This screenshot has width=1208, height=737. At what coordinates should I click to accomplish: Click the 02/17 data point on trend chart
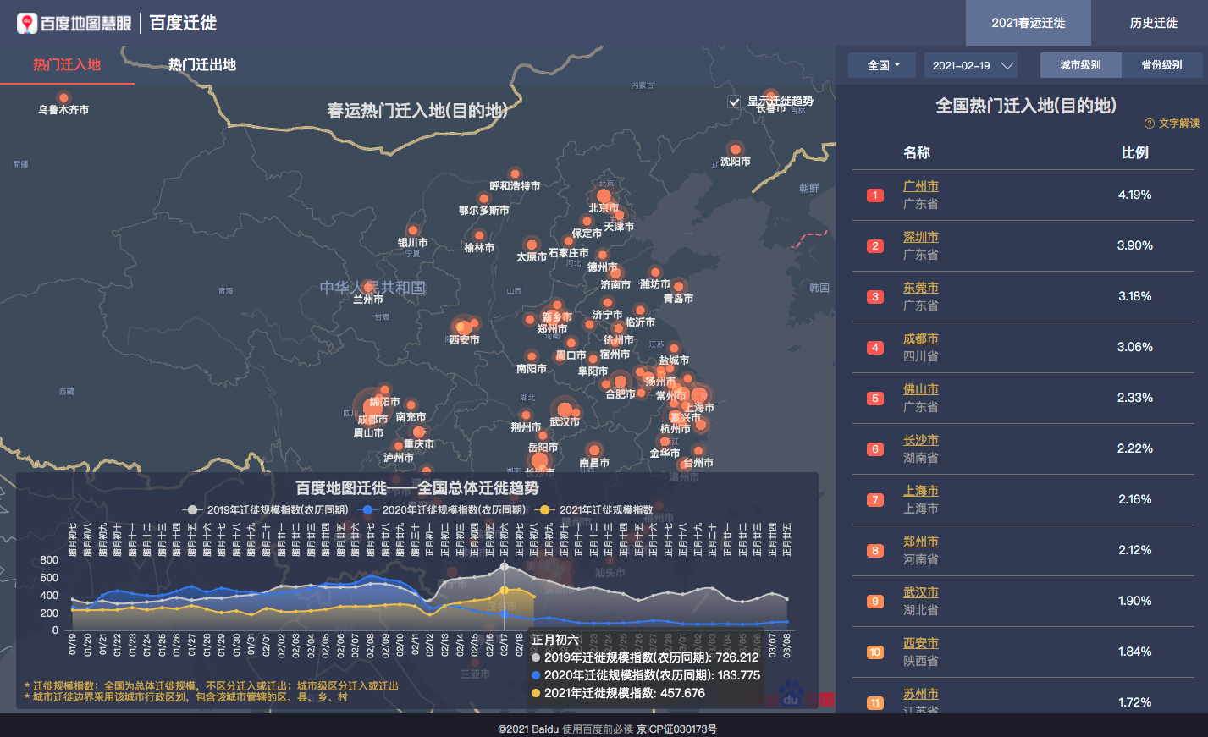[x=505, y=590]
